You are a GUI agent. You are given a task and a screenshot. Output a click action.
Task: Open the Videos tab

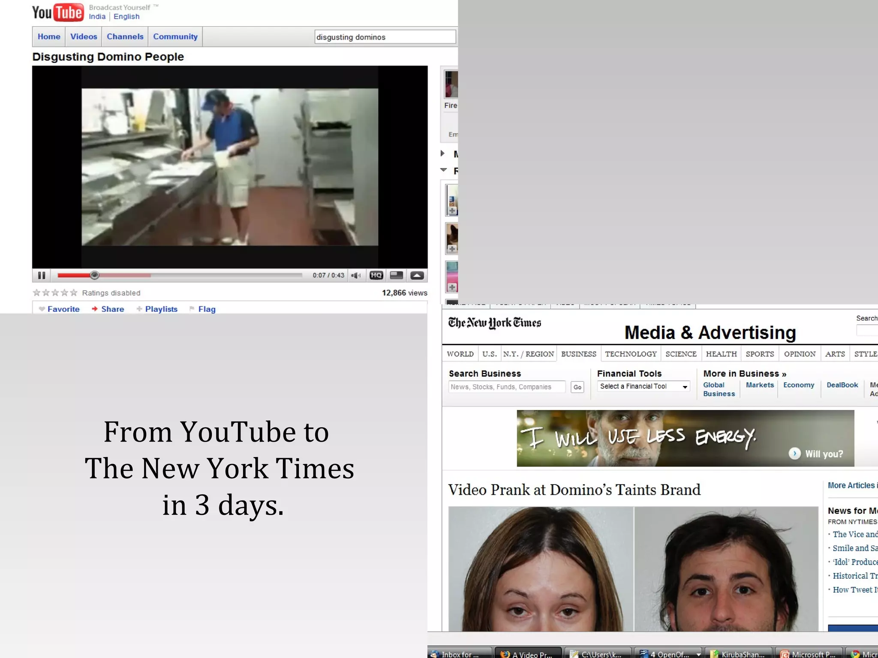pyautogui.click(x=84, y=36)
